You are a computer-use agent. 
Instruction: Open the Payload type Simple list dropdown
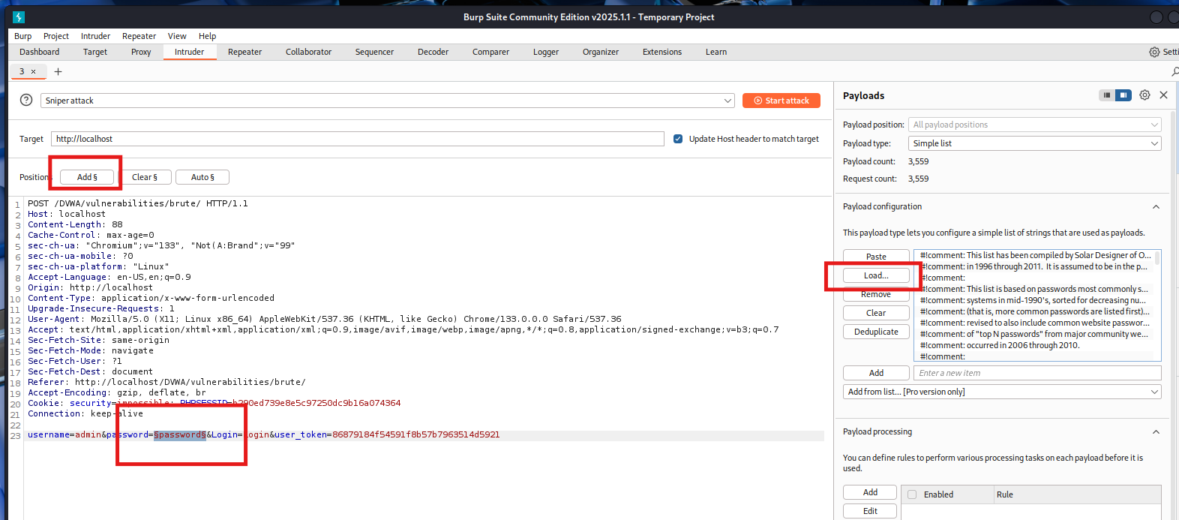(1035, 143)
